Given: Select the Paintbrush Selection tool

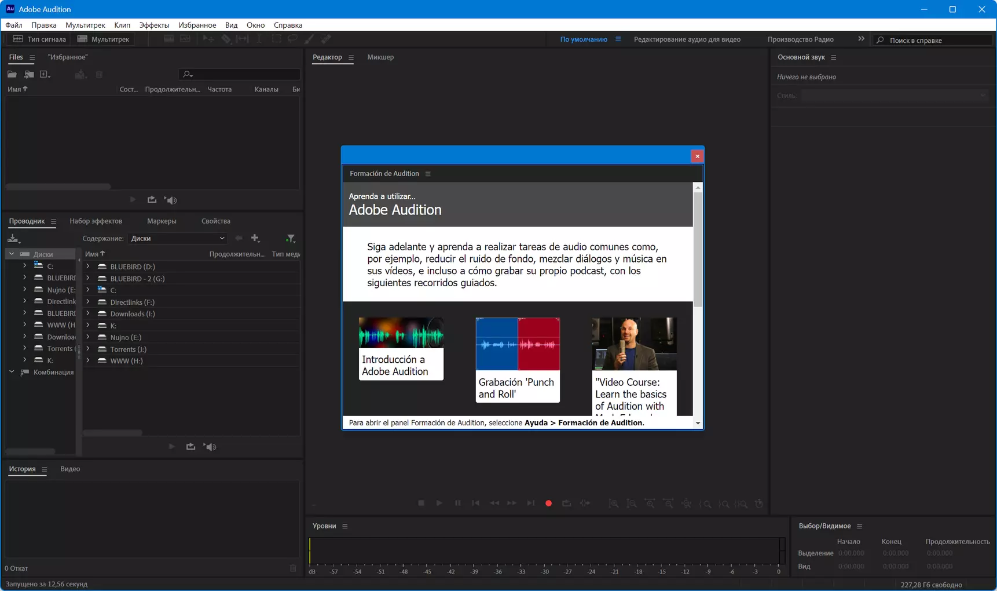Looking at the screenshot, I should tap(309, 39).
